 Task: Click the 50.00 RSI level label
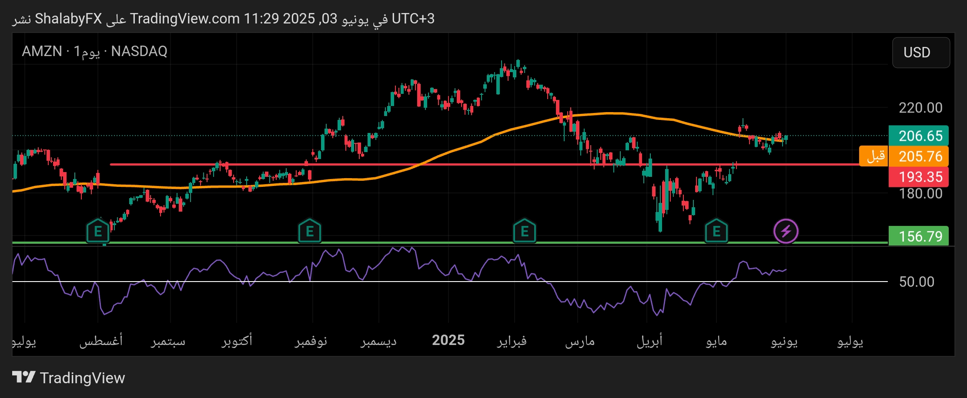(x=916, y=282)
